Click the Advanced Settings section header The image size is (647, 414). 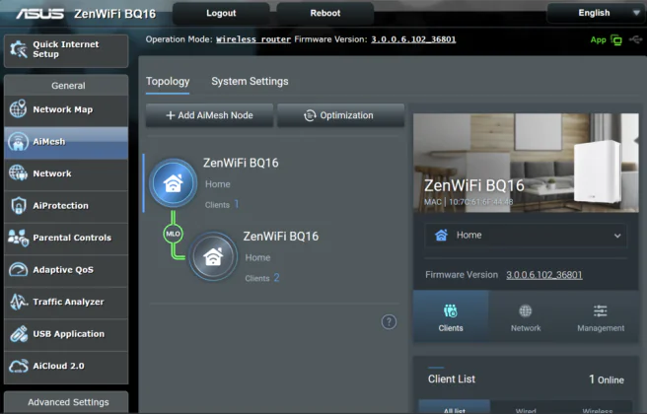tap(66, 402)
